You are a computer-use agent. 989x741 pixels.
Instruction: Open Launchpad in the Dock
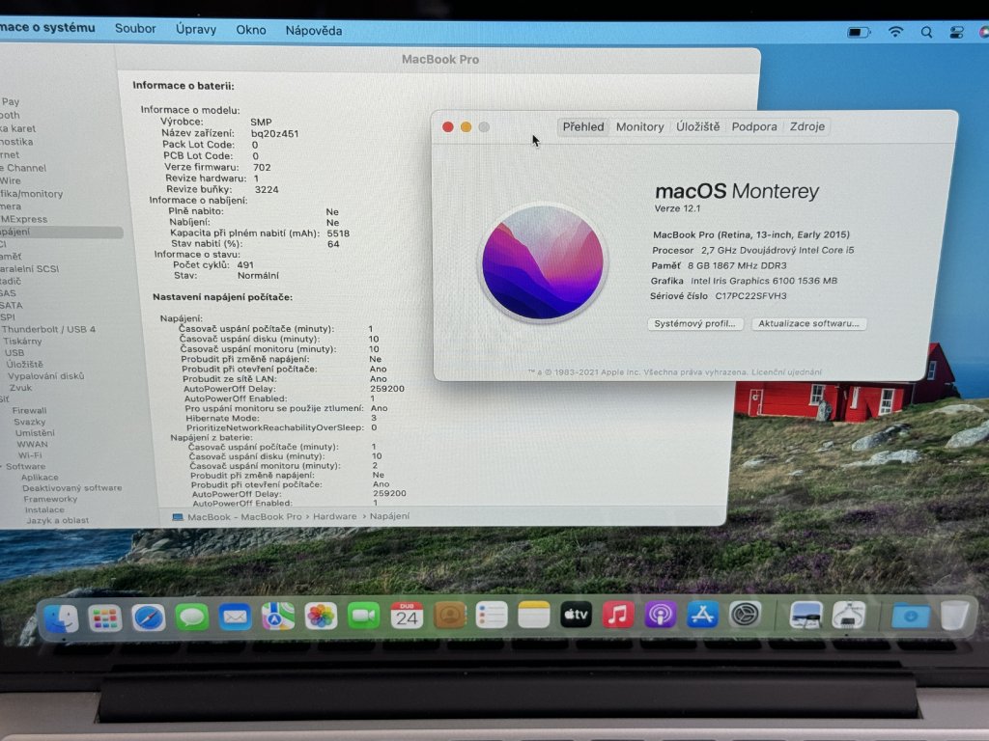click(x=104, y=618)
